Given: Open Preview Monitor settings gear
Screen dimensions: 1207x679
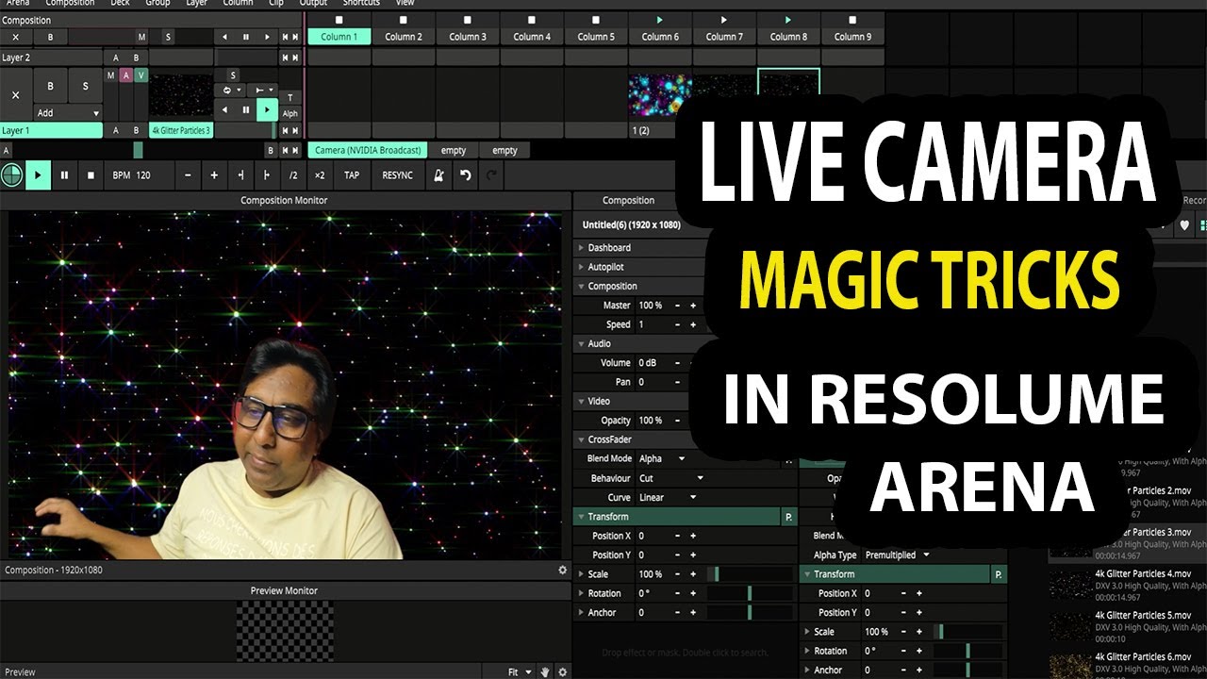Looking at the screenshot, I should pos(563,672).
